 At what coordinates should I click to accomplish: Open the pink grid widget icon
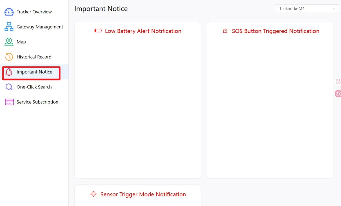pos(338,81)
